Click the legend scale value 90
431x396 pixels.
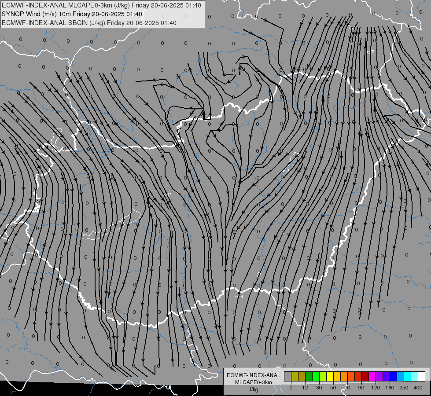click(361, 388)
